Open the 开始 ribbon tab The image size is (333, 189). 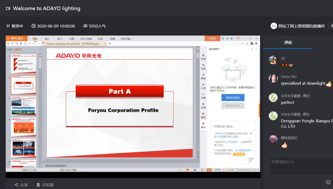[35, 39]
